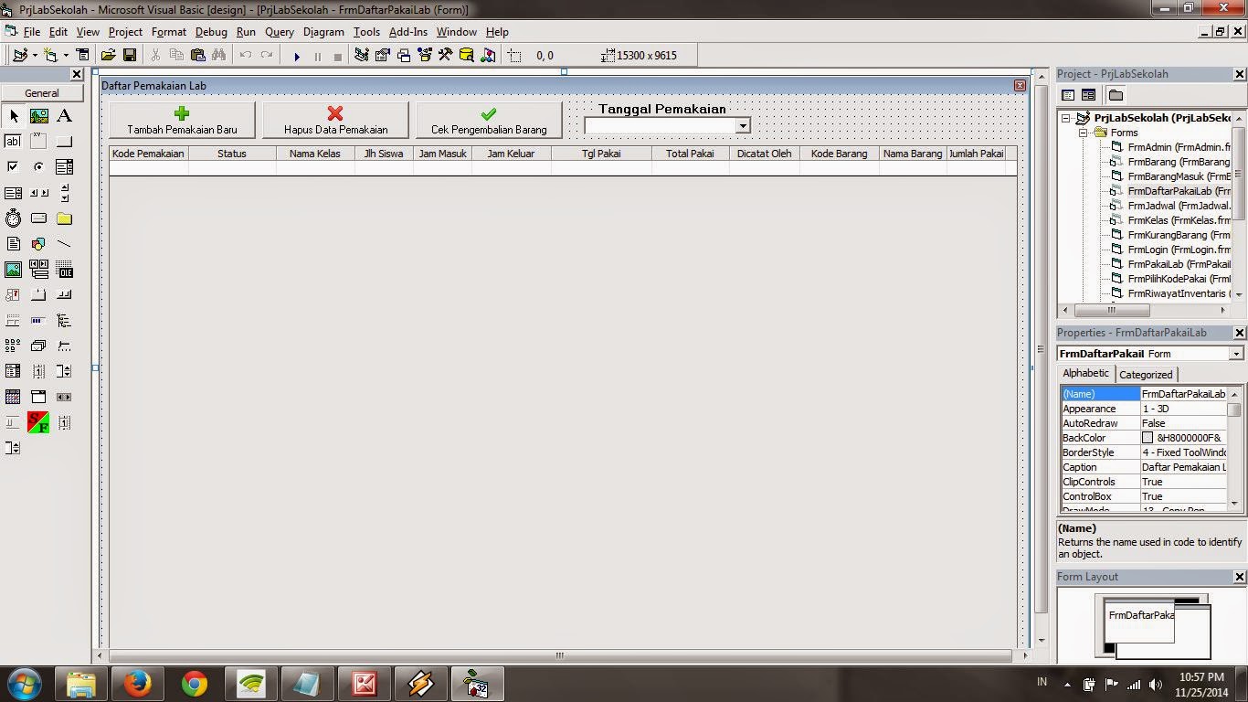Select the PictureBox control tool

[38, 116]
